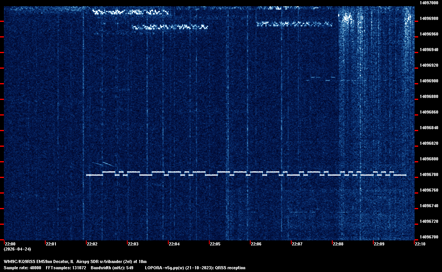The width and height of the screenshot is (442, 272).
Task: Click the WM9C/KQ9RSS station callsign text
Action: (x=19, y=261)
